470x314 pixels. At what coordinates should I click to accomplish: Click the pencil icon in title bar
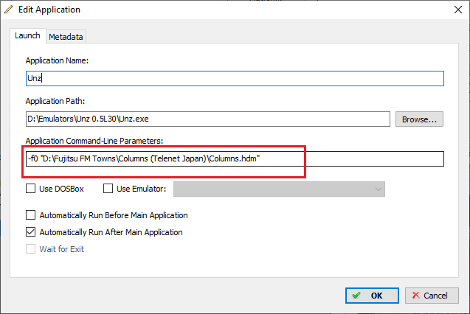9,10
